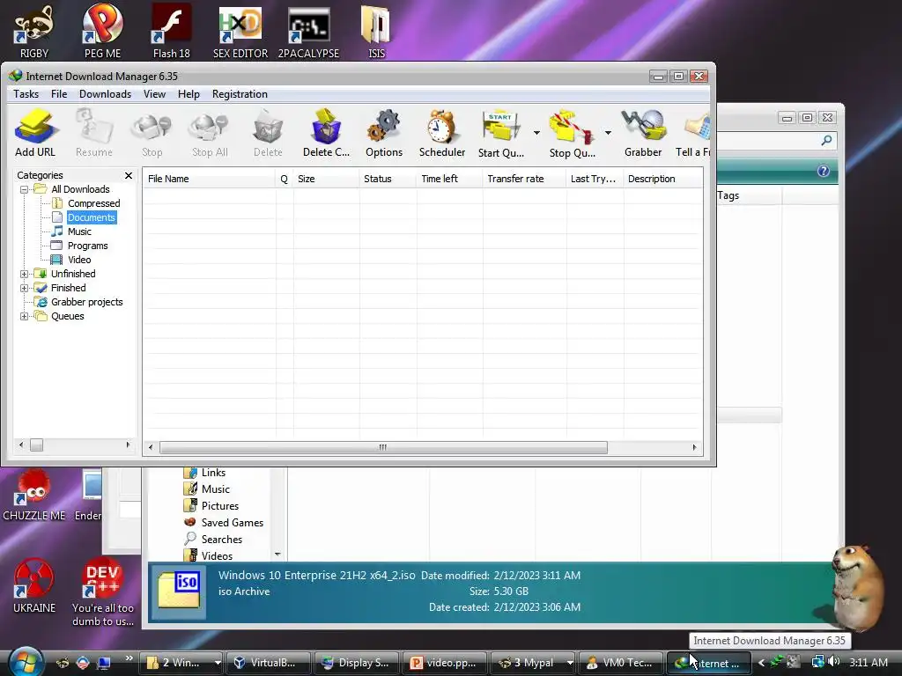The width and height of the screenshot is (902, 676).
Task: Select the Documents category
Action: (92, 217)
